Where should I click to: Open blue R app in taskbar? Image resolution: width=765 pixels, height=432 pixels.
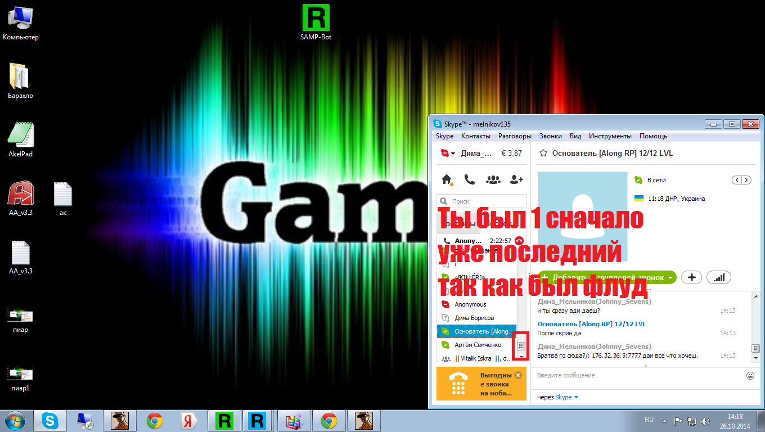[257, 421]
